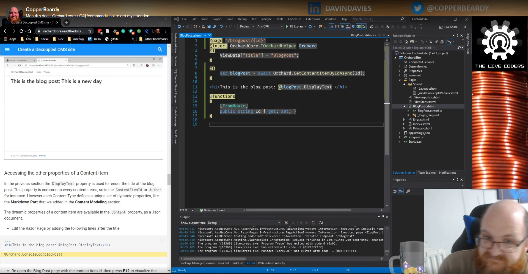Click Home icon in Solution Explorer toolbar
Image resolution: width=528 pixels, height=274 pixels.
pyautogui.click(x=406, y=42)
